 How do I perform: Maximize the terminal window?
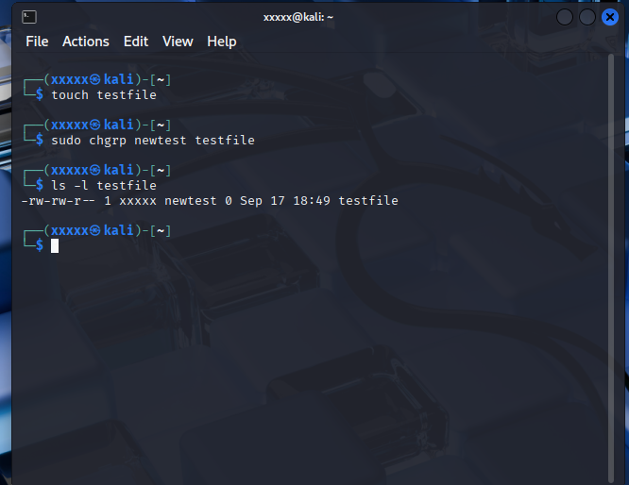(x=587, y=17)
